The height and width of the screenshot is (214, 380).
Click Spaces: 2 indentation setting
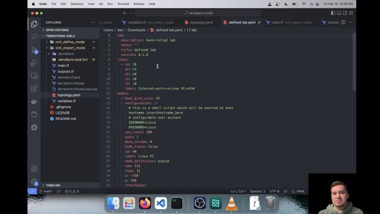coord(258,191)
